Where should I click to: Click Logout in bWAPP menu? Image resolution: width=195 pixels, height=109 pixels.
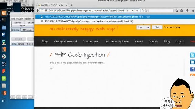[x=180, y=41]
